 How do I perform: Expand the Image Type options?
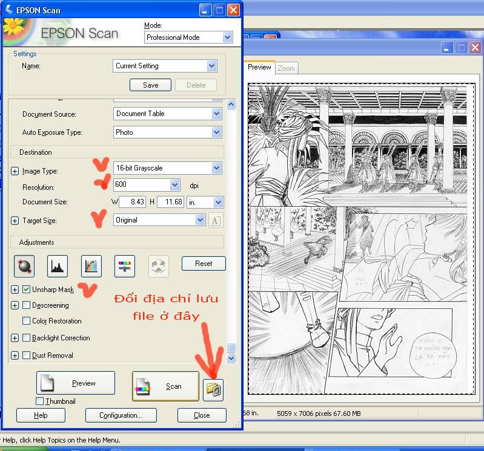point(15,171)
